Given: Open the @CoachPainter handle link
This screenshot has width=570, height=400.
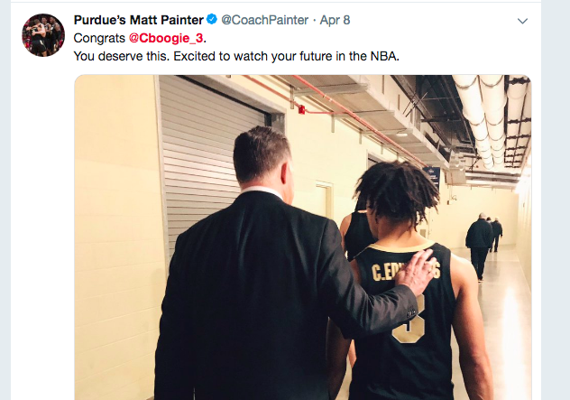Looking at the screenshot, I should (264, 20).
